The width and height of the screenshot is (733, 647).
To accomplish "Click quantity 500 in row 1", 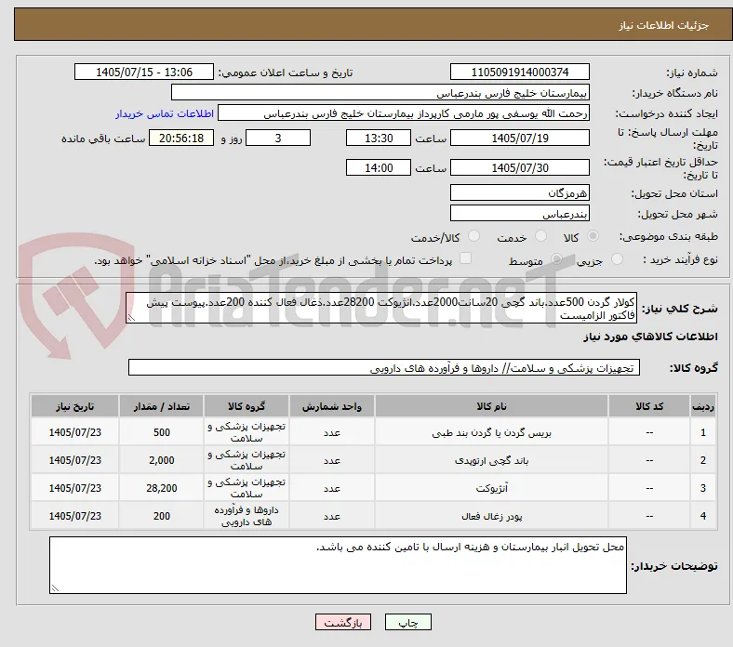I will point(161,432).
